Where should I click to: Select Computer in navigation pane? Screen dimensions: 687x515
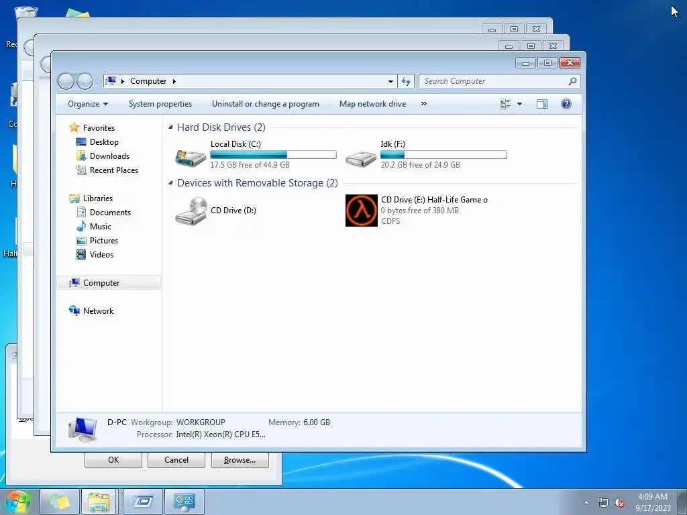[109, 283]
